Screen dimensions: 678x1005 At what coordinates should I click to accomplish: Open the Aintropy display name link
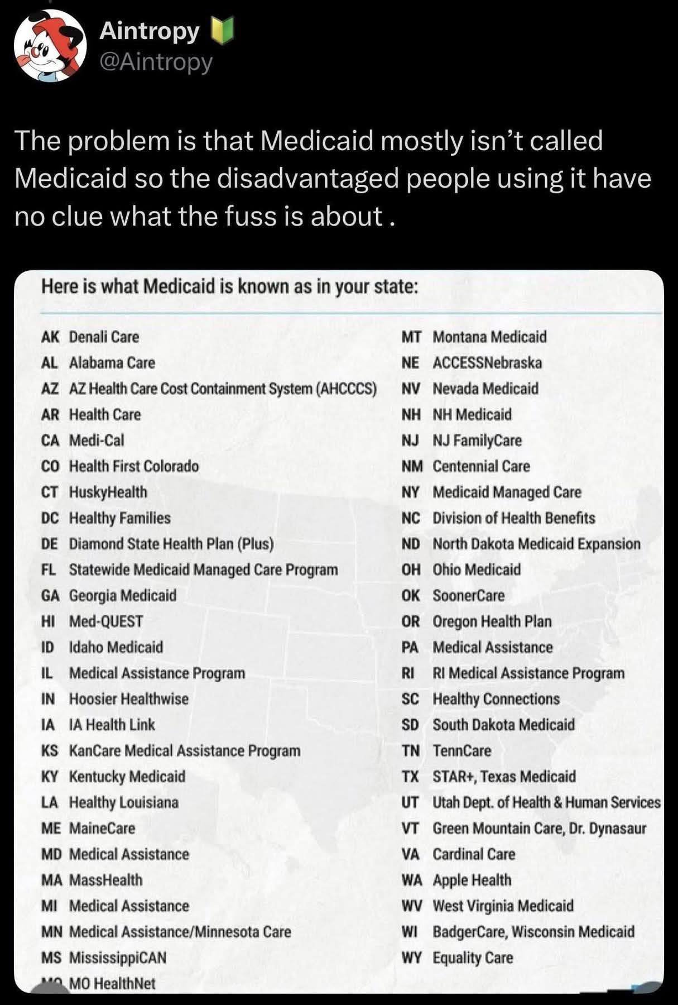pos(149,31)
